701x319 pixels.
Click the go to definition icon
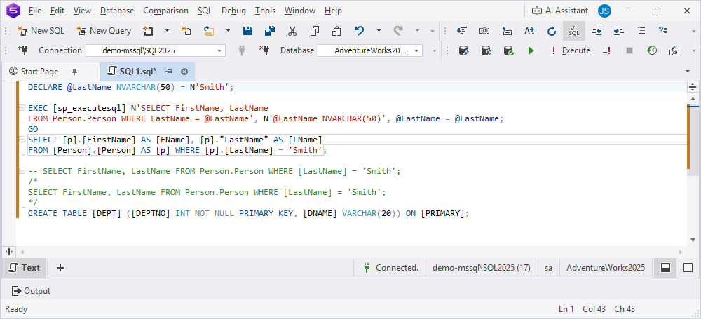[x=507, y=31]
